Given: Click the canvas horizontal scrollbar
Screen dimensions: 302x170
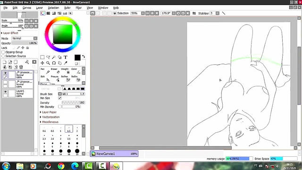Looking at the screenshot, I should click(165, 148).
